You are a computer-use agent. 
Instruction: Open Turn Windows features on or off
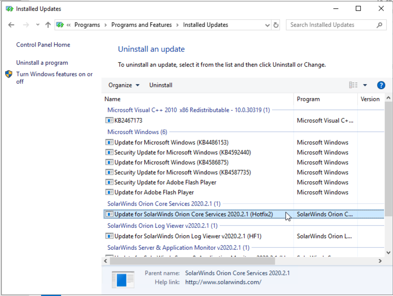[54, 78]
